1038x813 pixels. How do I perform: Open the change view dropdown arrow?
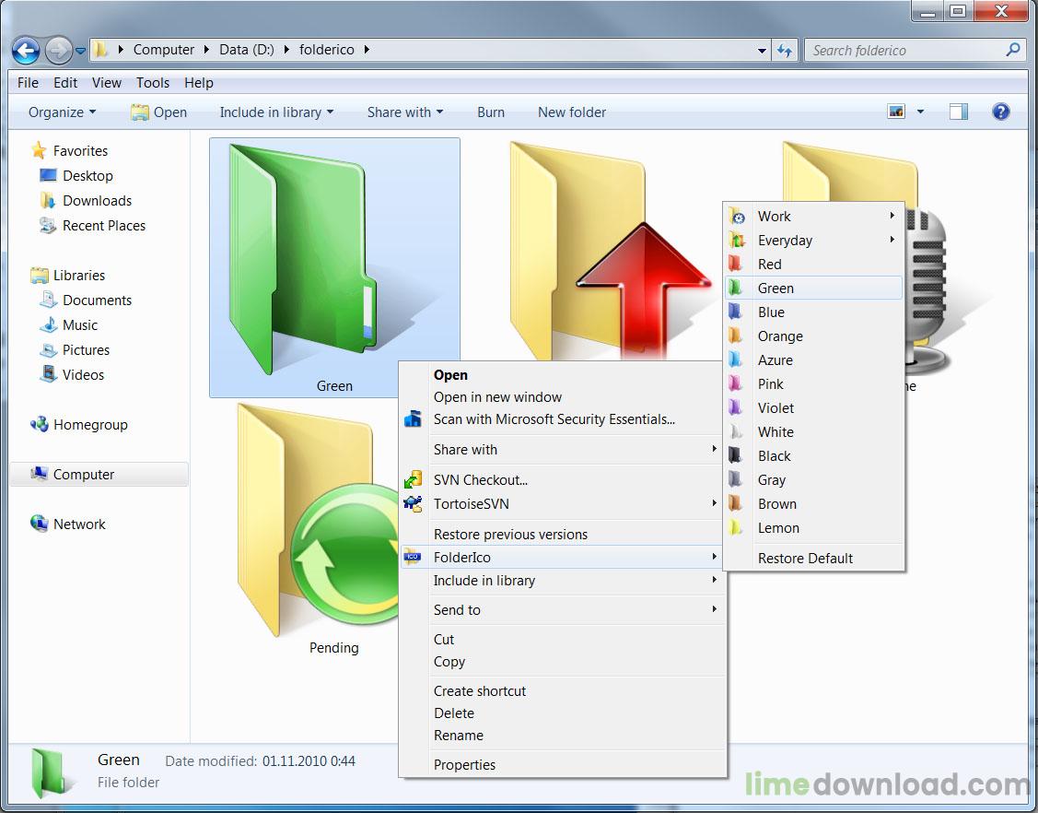point(920,112)
